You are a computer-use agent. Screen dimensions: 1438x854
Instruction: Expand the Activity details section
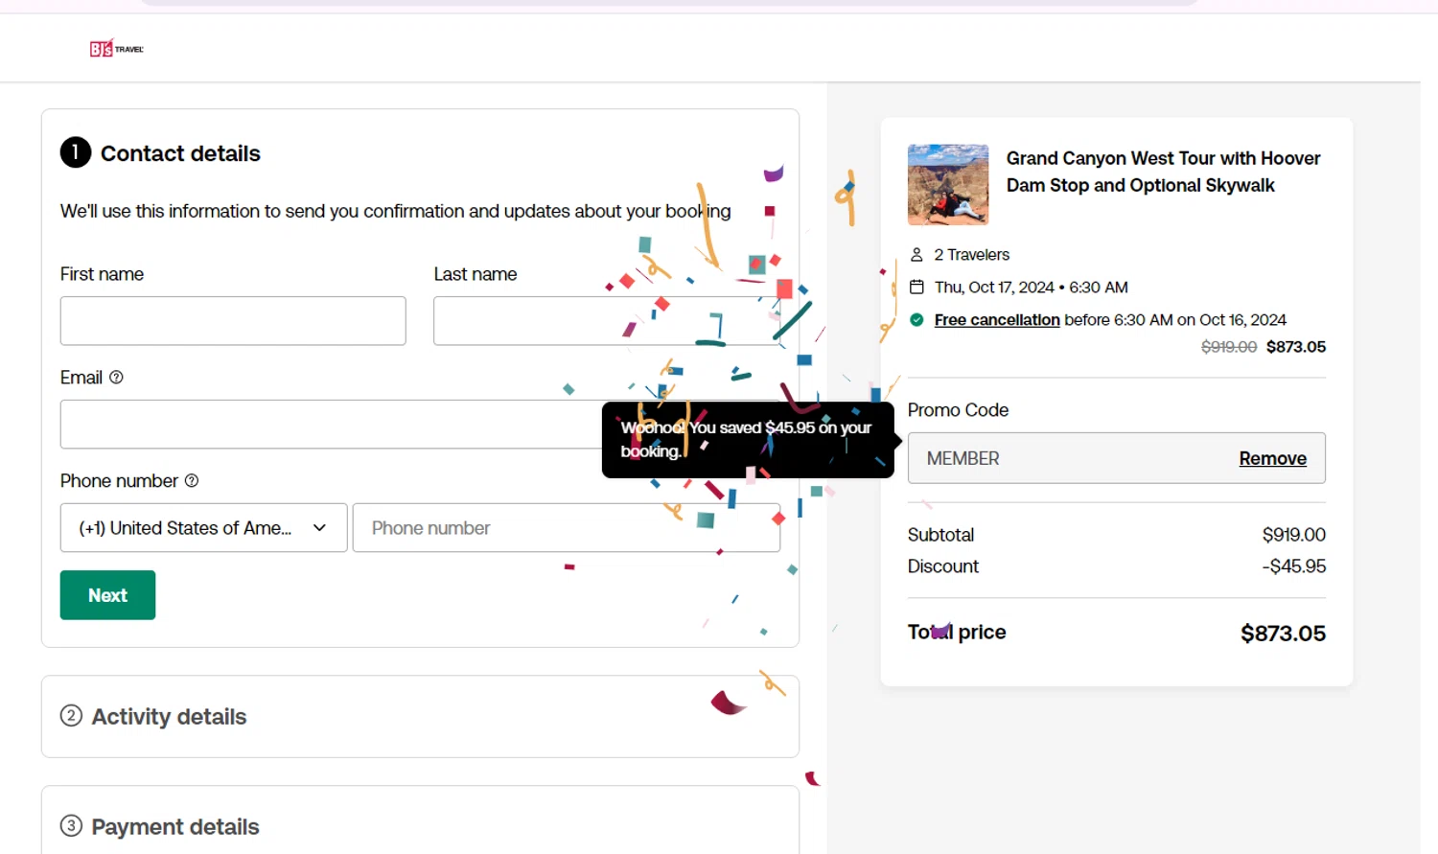[169, 717]
